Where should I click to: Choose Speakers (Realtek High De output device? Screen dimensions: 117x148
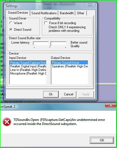point(69,66)
